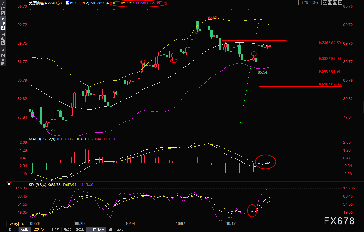Click the 美原油连续 contract title
This screenshot has width=364, height=232.
click(38, 3)
